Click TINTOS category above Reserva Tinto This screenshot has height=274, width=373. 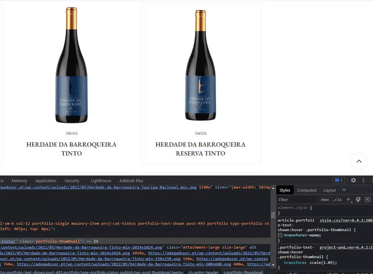click(x=201, y=134)
